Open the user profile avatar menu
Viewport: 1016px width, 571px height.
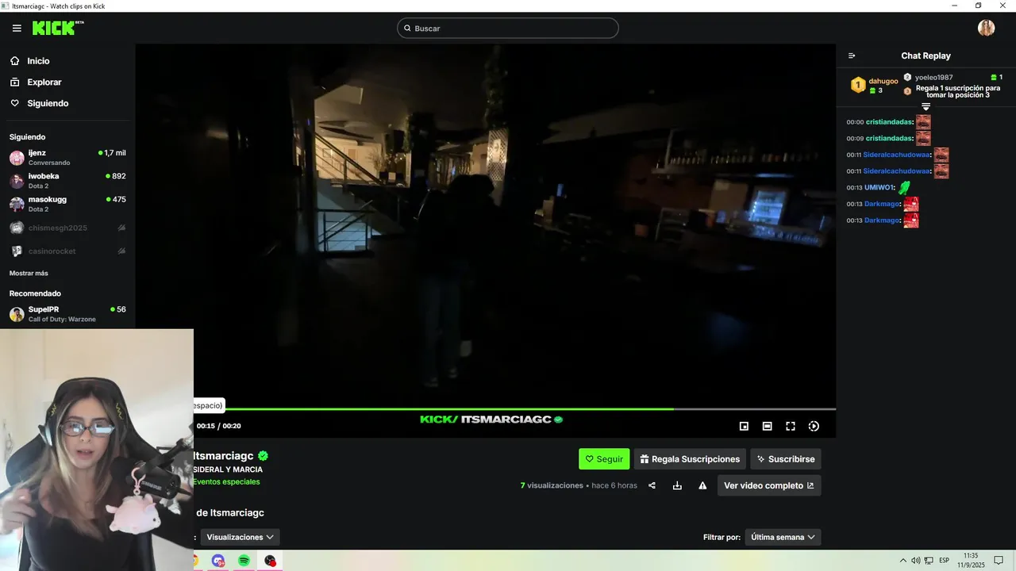coord(986,28)
